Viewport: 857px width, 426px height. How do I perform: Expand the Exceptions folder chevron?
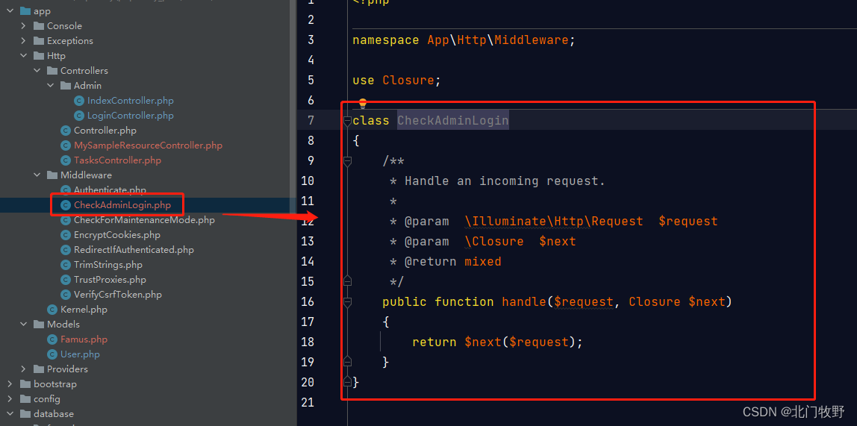23,40
